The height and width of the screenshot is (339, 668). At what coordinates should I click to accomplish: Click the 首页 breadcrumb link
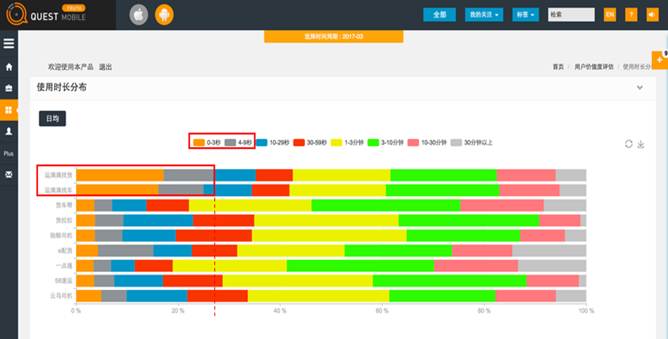[x=558, y=67]
